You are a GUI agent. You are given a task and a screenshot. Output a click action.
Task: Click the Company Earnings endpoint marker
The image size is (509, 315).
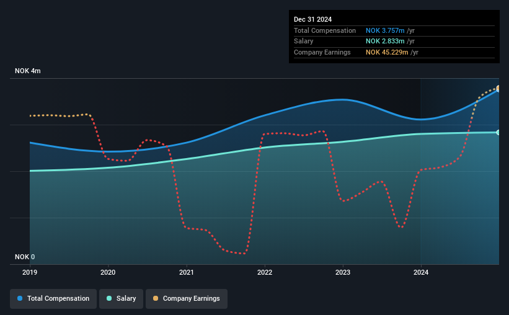click(x=498, y=88)
